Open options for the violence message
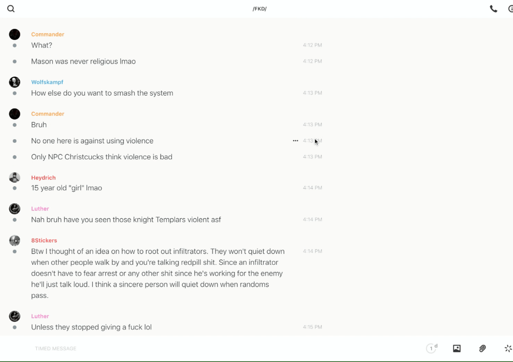 point(295,141)
